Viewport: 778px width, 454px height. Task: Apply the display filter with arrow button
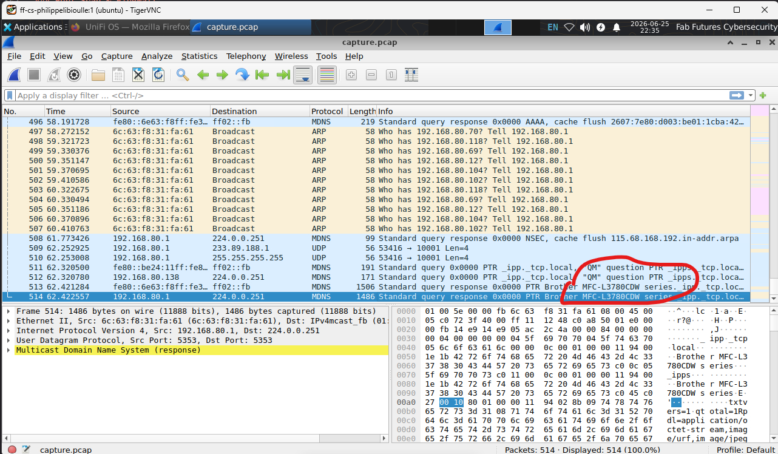tap(737, 95)
